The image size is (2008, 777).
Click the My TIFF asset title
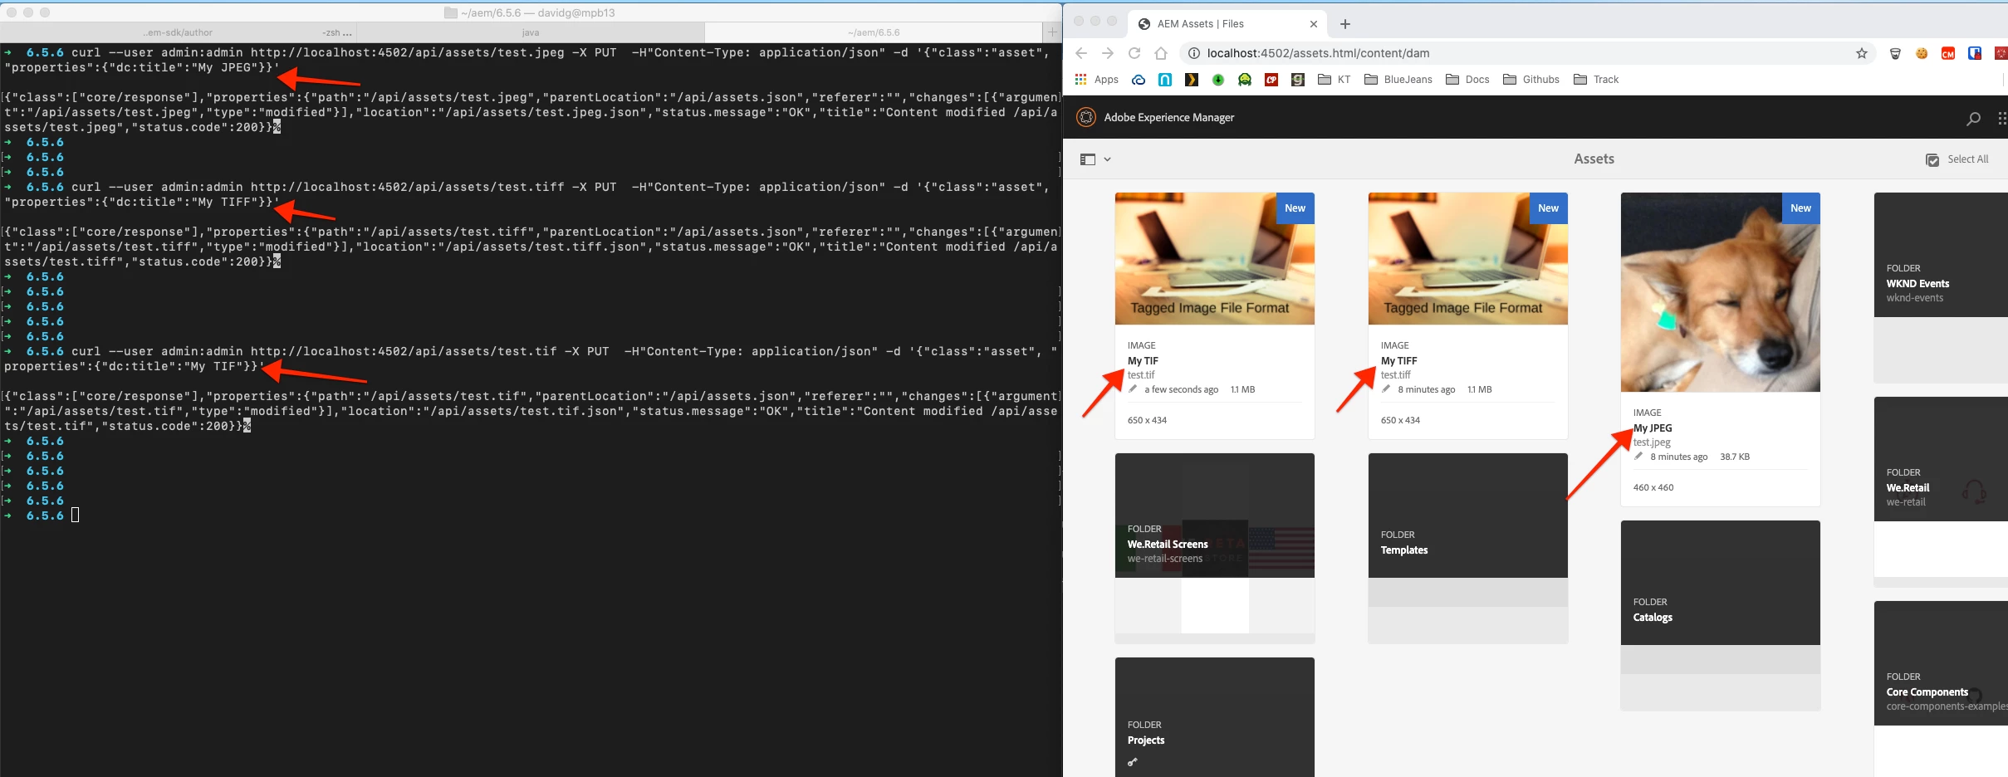1399,361
